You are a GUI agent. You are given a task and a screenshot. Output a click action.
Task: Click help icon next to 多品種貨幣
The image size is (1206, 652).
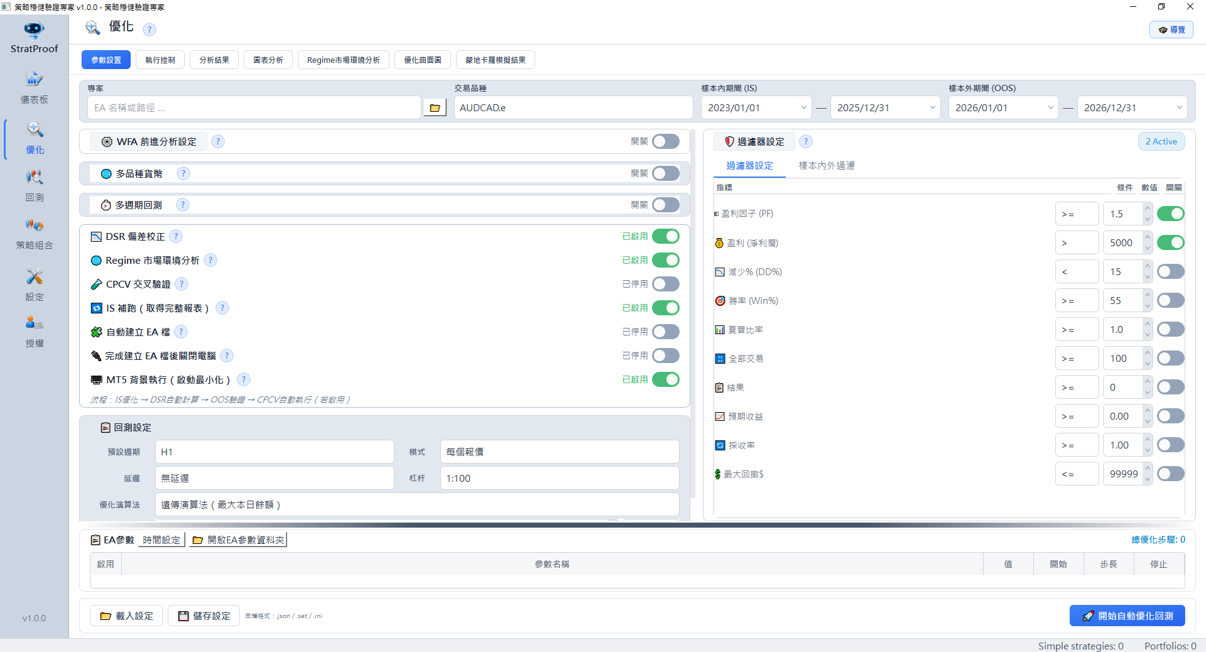click(183, 173)
